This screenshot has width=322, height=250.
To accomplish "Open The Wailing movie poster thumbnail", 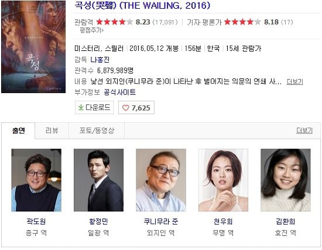I will point(33,47).
